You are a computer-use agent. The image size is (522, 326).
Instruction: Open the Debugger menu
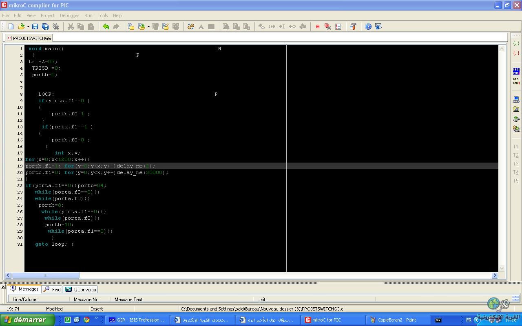[70, 15]
